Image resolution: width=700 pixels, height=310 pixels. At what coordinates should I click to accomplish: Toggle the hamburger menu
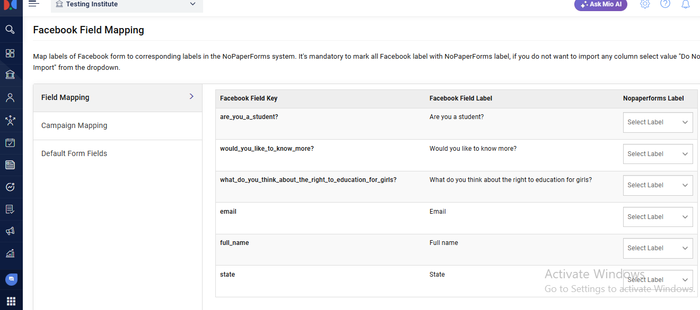[x=34, y=4]
